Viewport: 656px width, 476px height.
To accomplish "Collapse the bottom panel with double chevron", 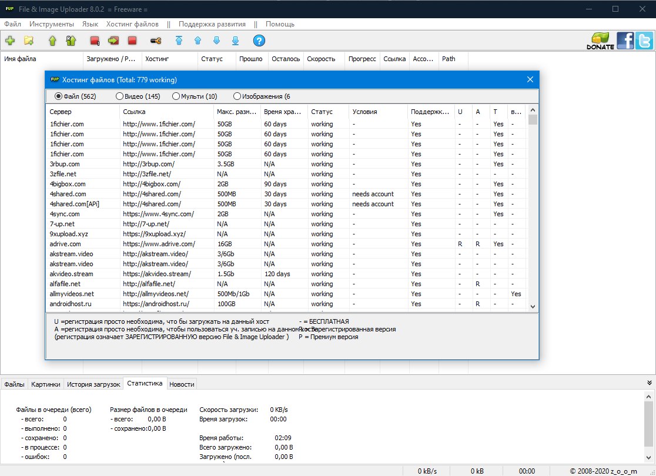I will [x=650, y=383].
